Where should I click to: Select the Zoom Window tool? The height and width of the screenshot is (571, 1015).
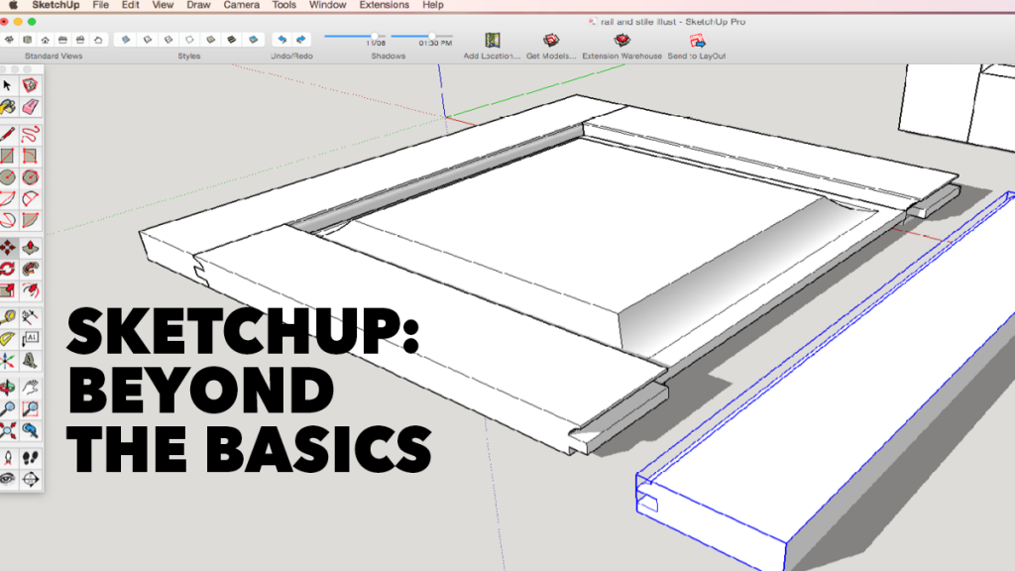click(x=30, y=408)
